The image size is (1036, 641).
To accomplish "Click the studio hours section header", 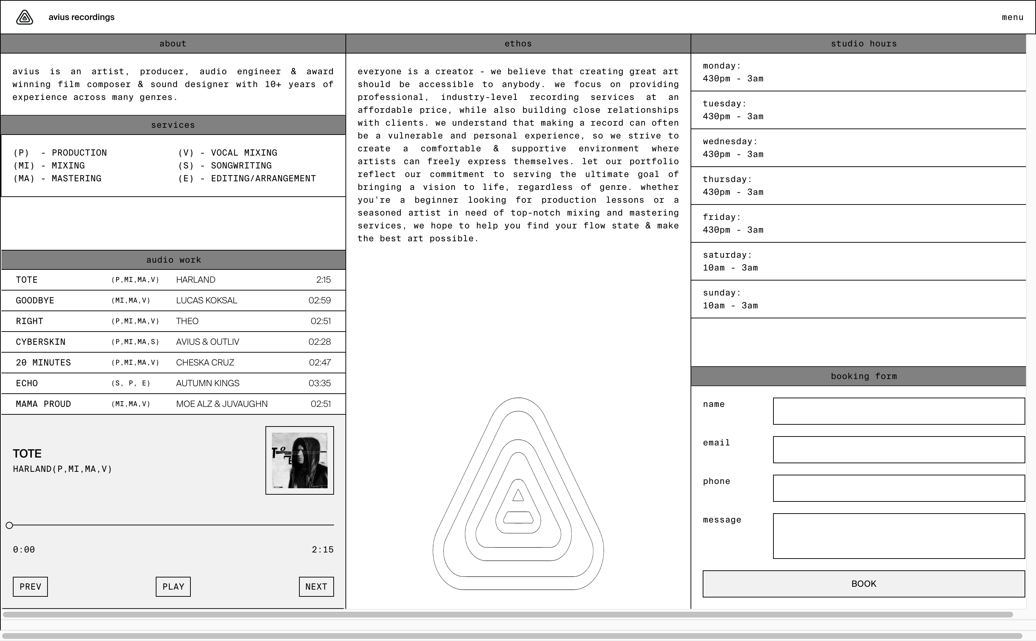I will [859, 44].
